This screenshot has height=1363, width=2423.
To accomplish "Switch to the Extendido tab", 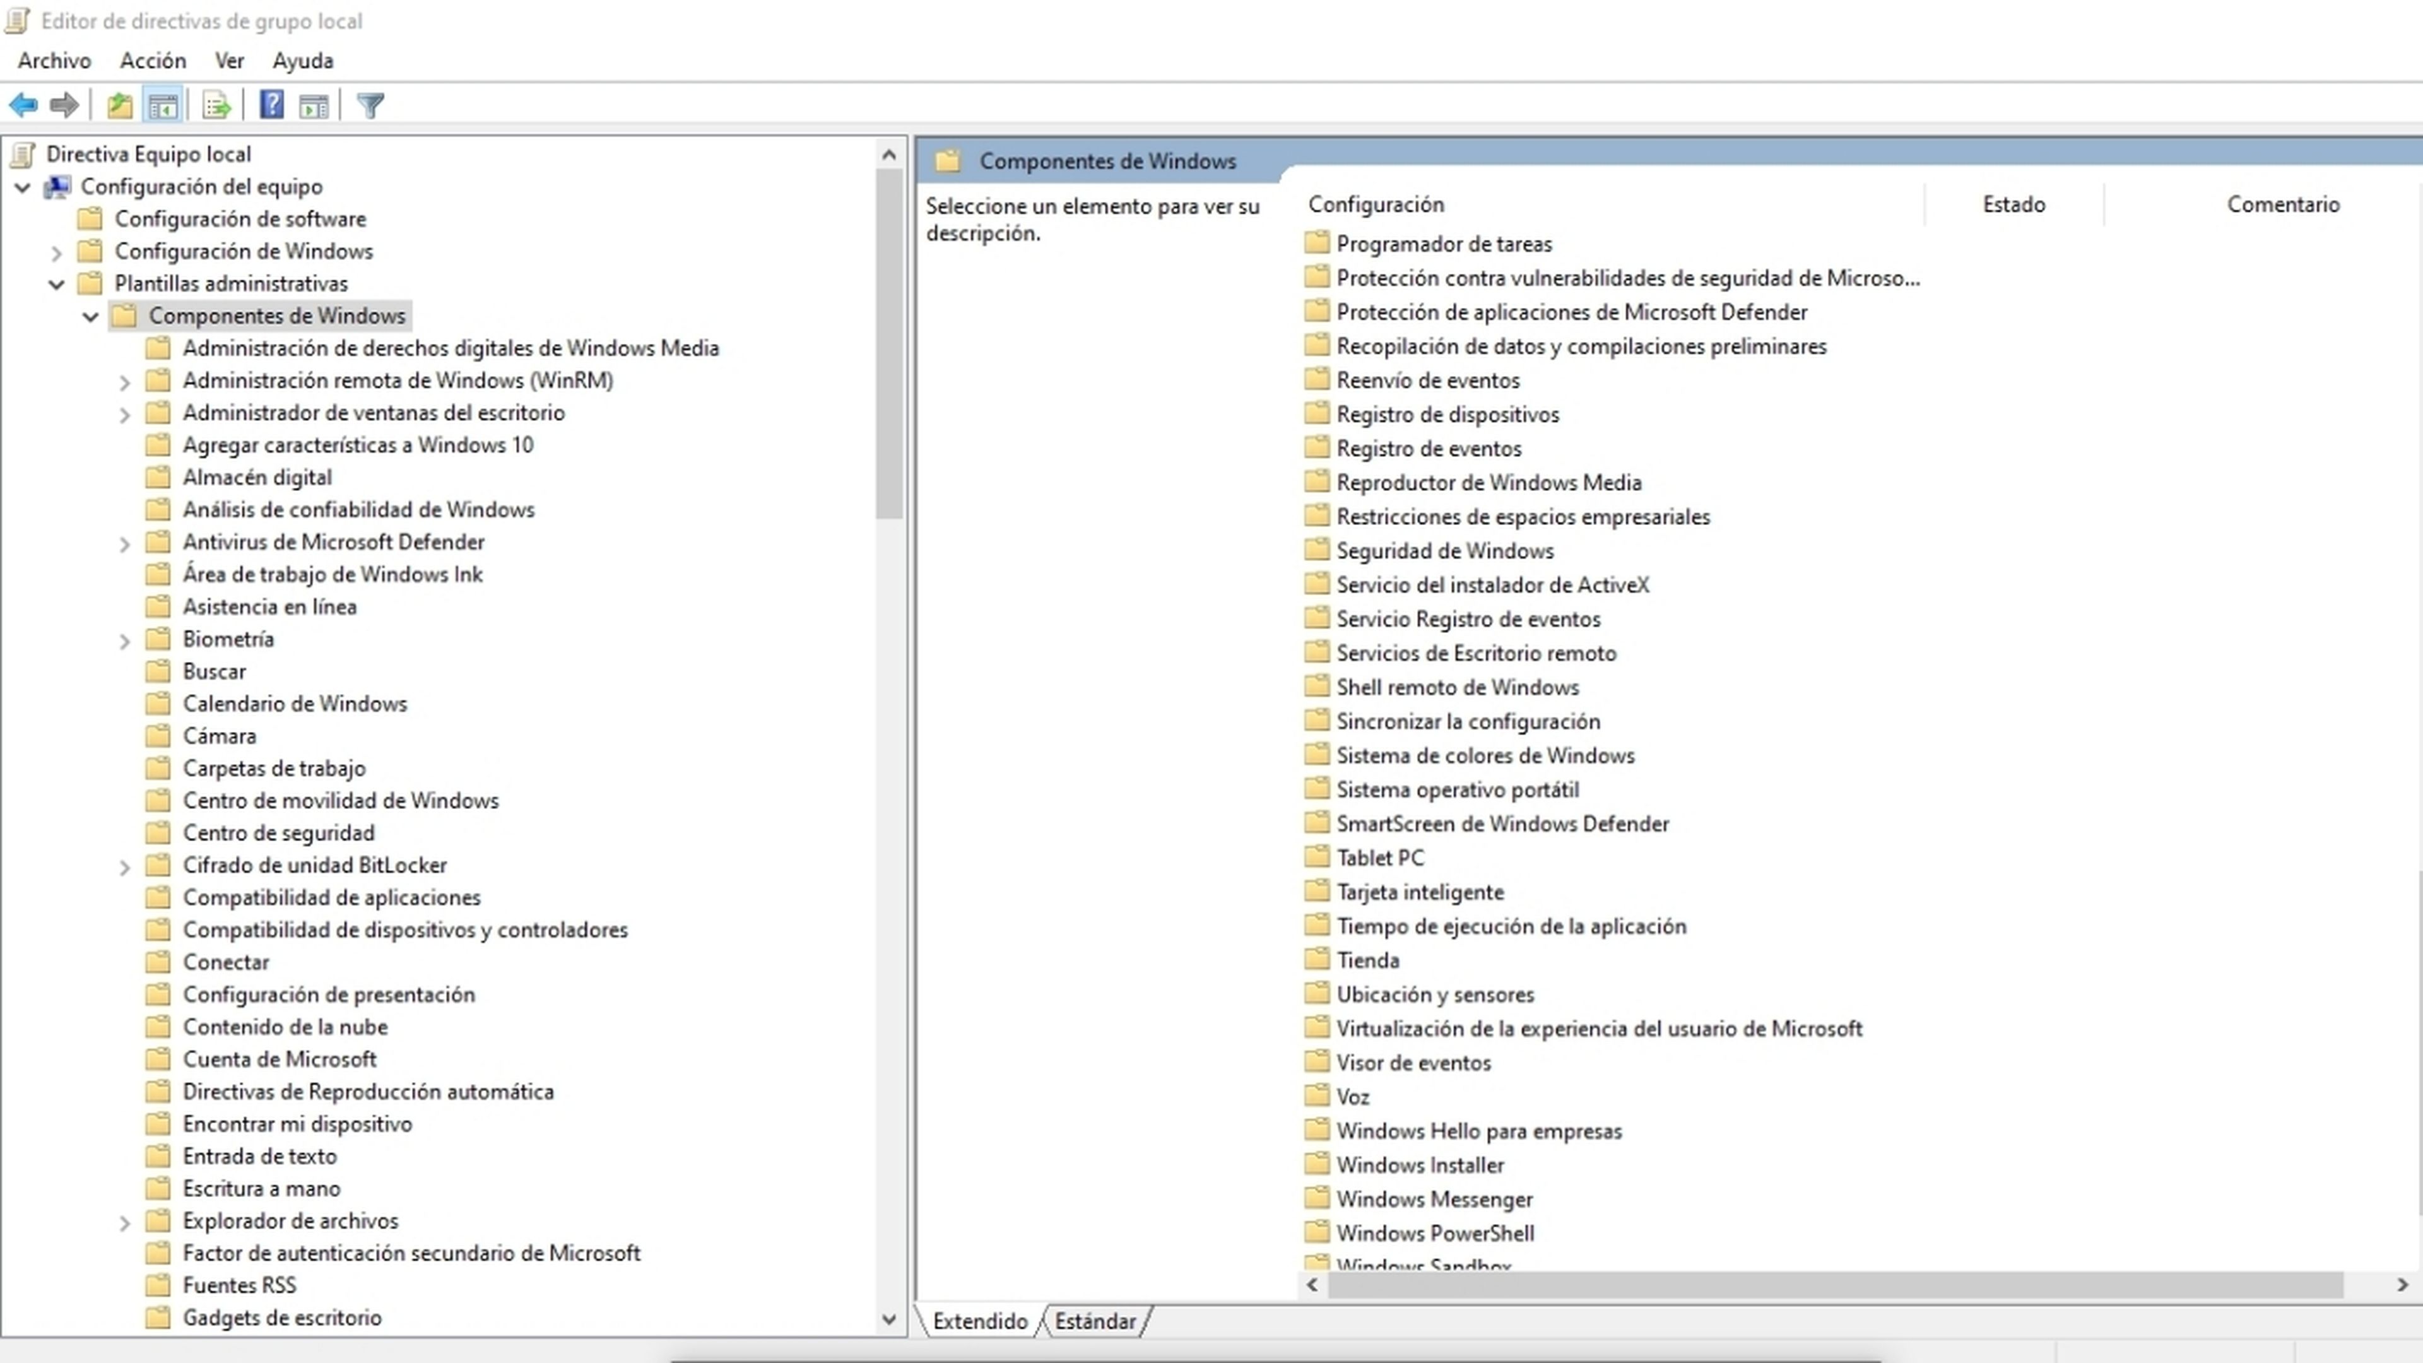I will [x=980, y=1321].
